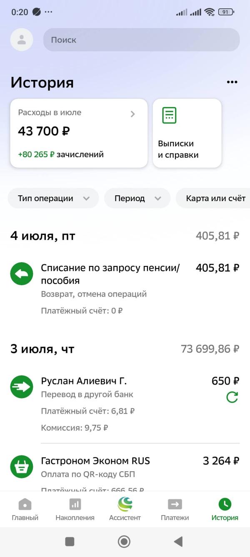The height and width of the screenshot is (557, 250).
Task: Tap the transfer arrow icon for Руслан Алиевич
Action: point(22,387)
